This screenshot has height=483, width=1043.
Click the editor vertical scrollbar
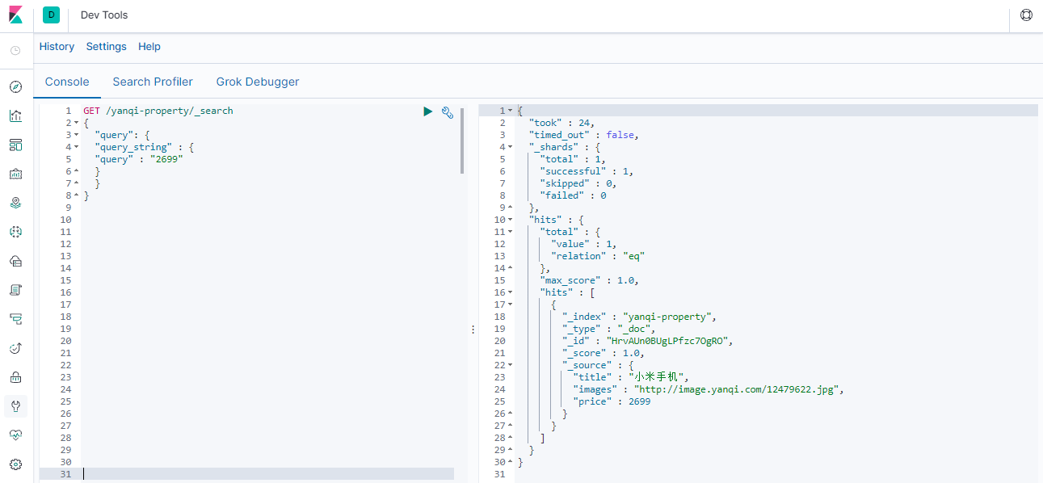click(462, 140)
